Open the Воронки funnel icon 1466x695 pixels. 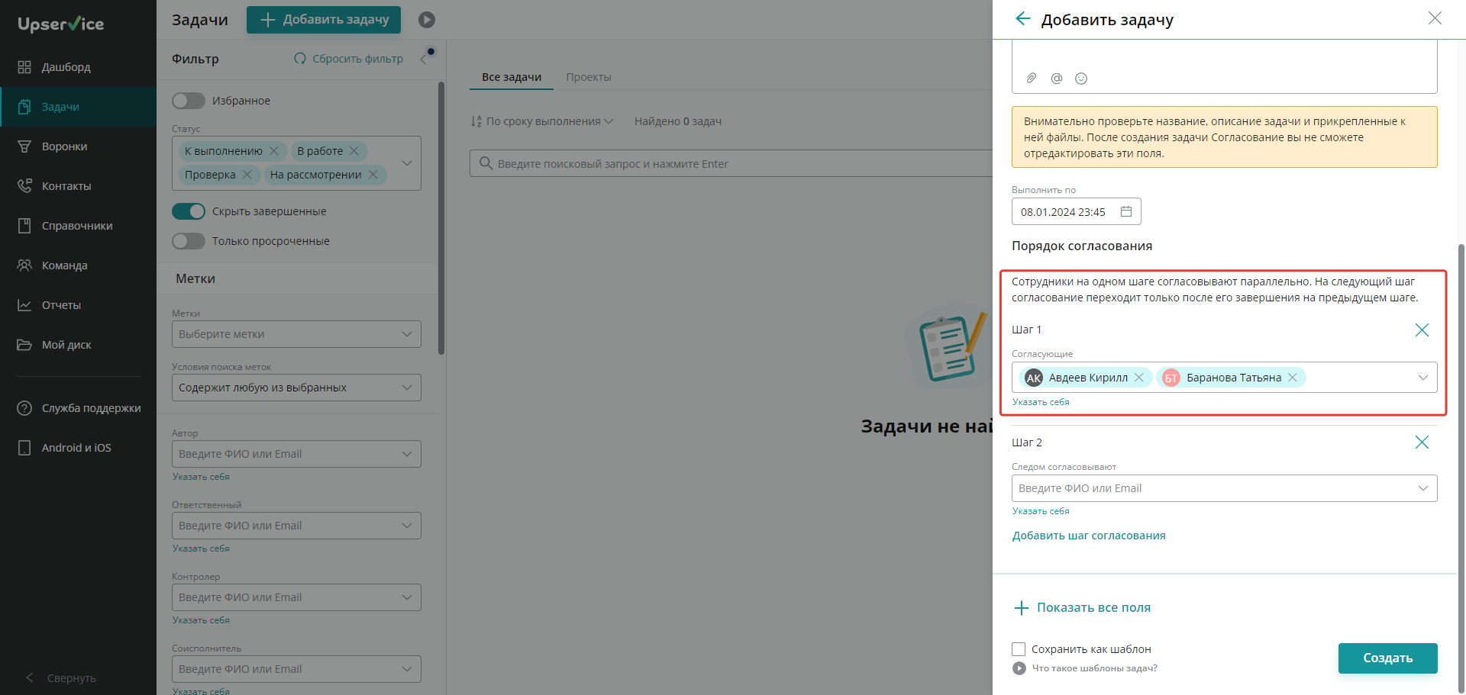coord(24,146)
